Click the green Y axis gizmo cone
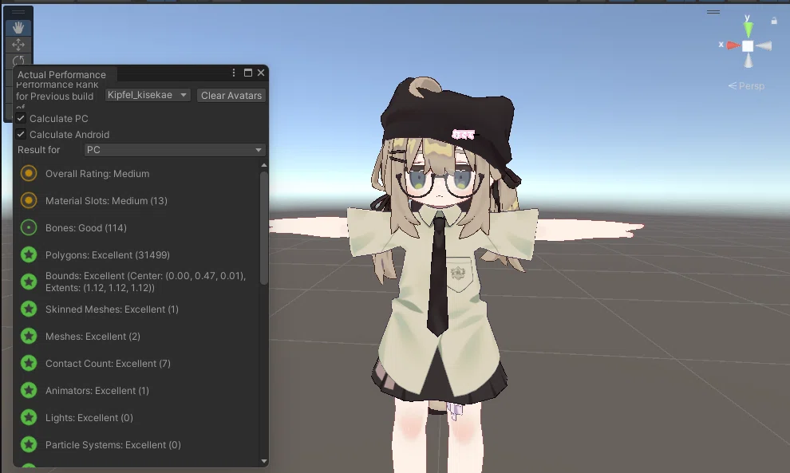 click(x=749, y=30)
